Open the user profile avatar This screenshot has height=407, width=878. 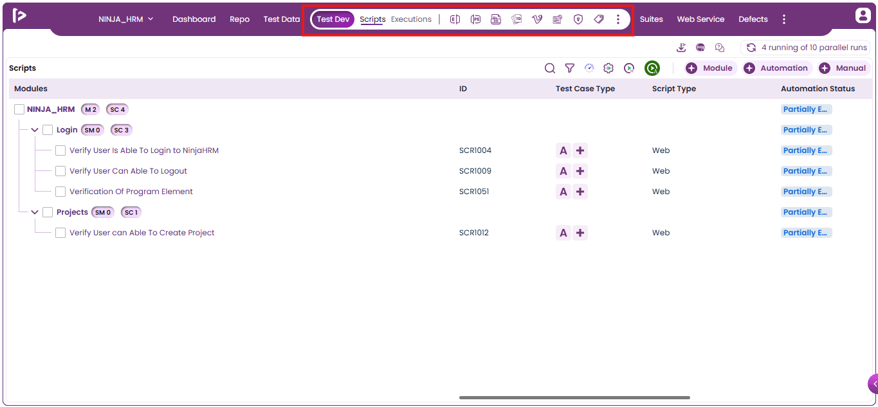tap(863, 15)
